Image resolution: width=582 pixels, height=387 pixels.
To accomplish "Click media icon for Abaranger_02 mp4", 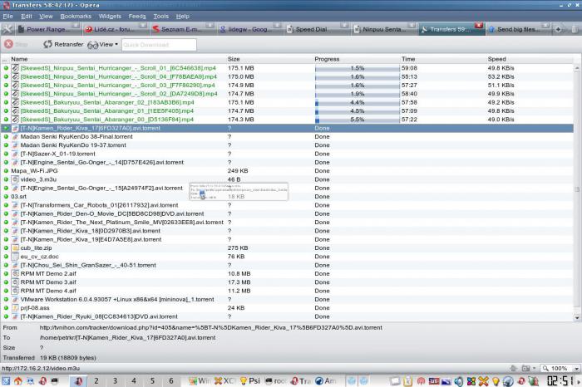I will (15, 103).
